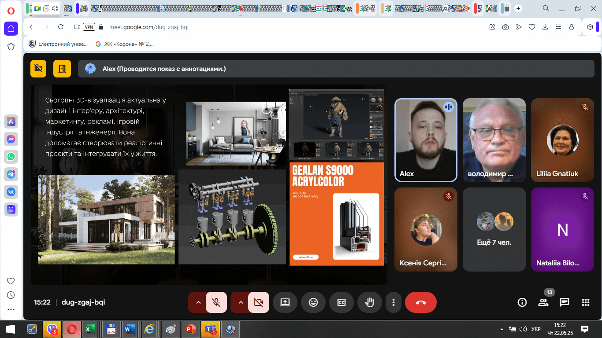The width and height of the screenshot is (602, 338).
Task: Open chat with everyone icon
Action: pos(564,302)
